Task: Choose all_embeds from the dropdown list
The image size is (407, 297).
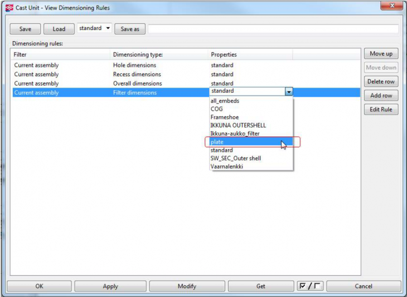Action: click(251, 101)
